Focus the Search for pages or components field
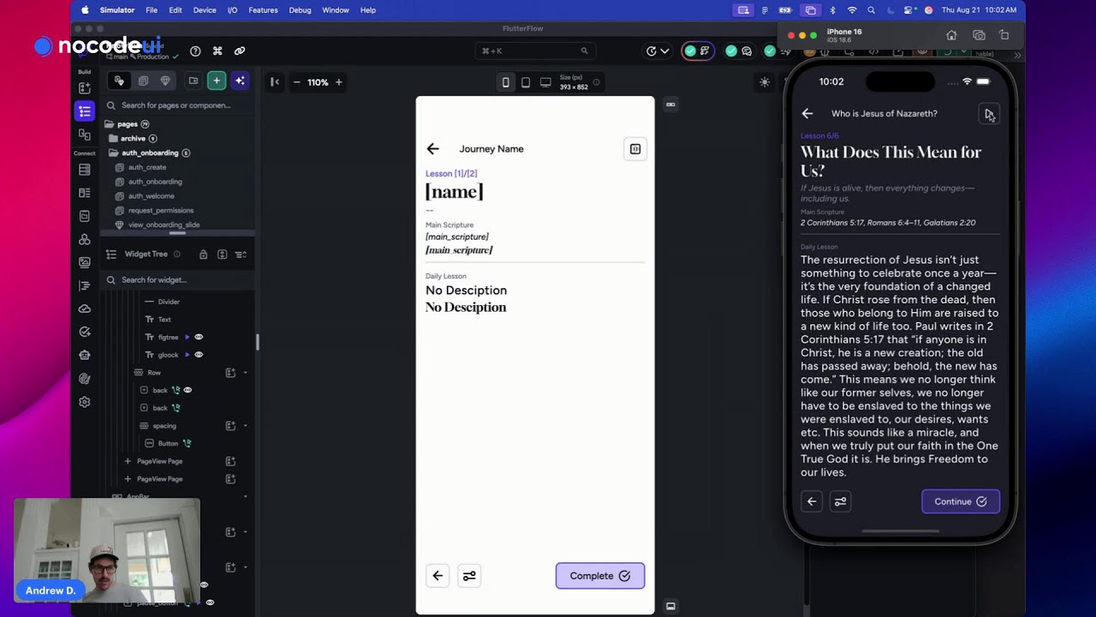1096x617 pixels. (x=177, y=105)
